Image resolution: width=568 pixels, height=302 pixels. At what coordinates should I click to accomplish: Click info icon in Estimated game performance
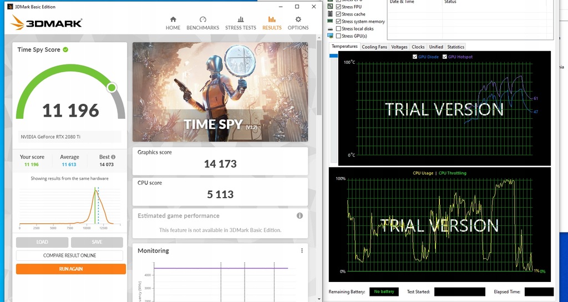(x=300, y=216)
